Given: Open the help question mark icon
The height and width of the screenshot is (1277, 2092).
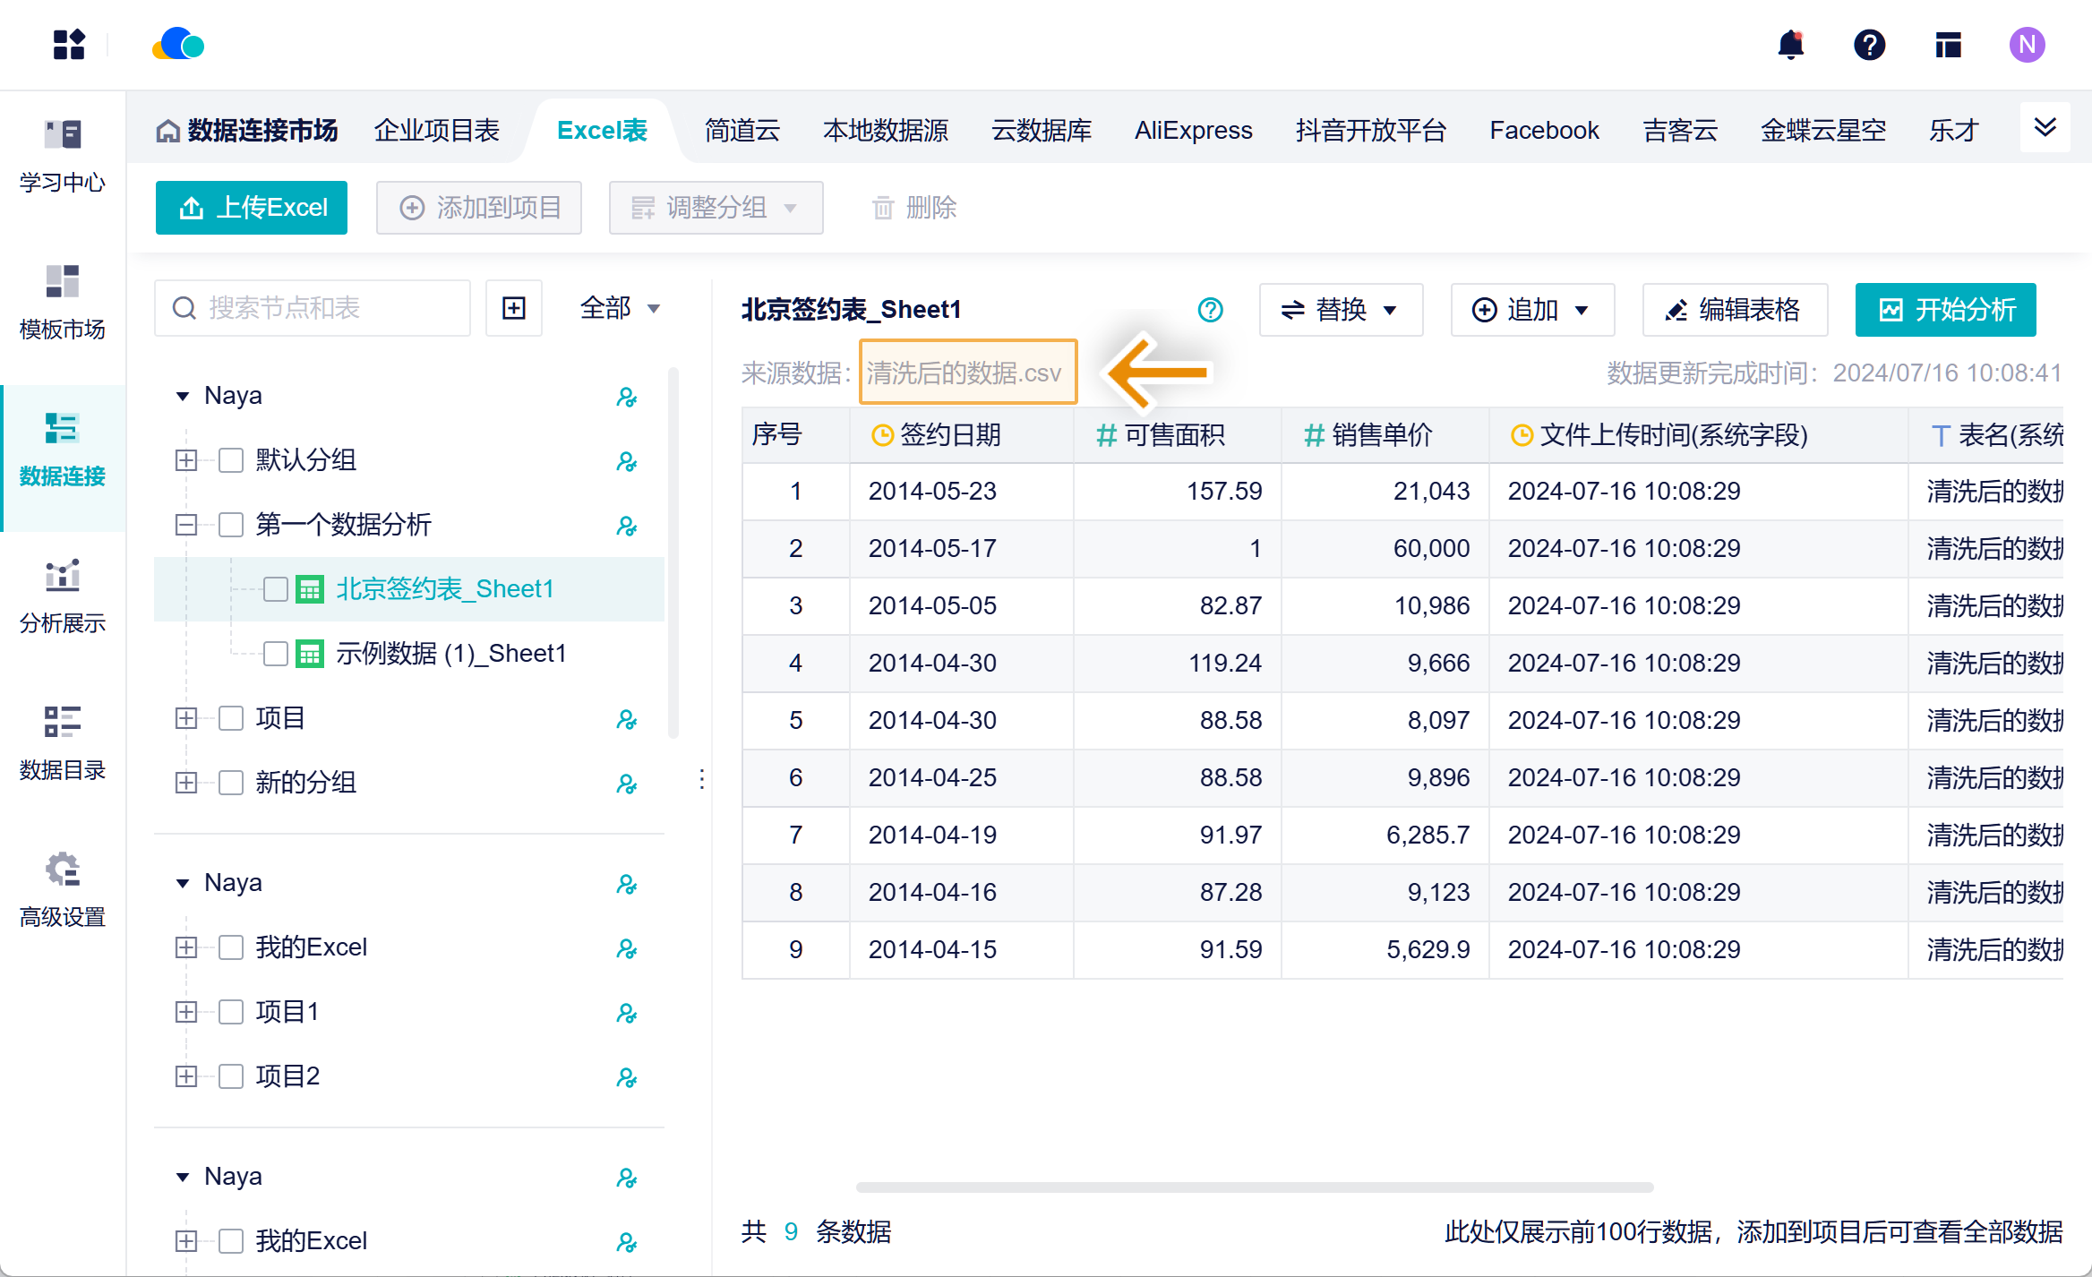Looking at the screenshot, I should point(1869,45).
